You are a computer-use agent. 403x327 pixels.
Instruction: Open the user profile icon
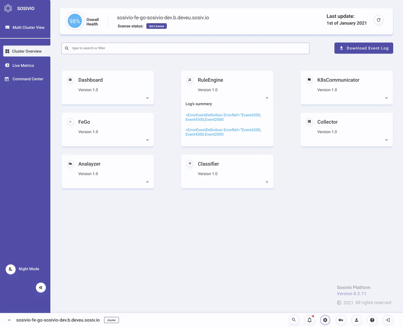coord(357,320)
